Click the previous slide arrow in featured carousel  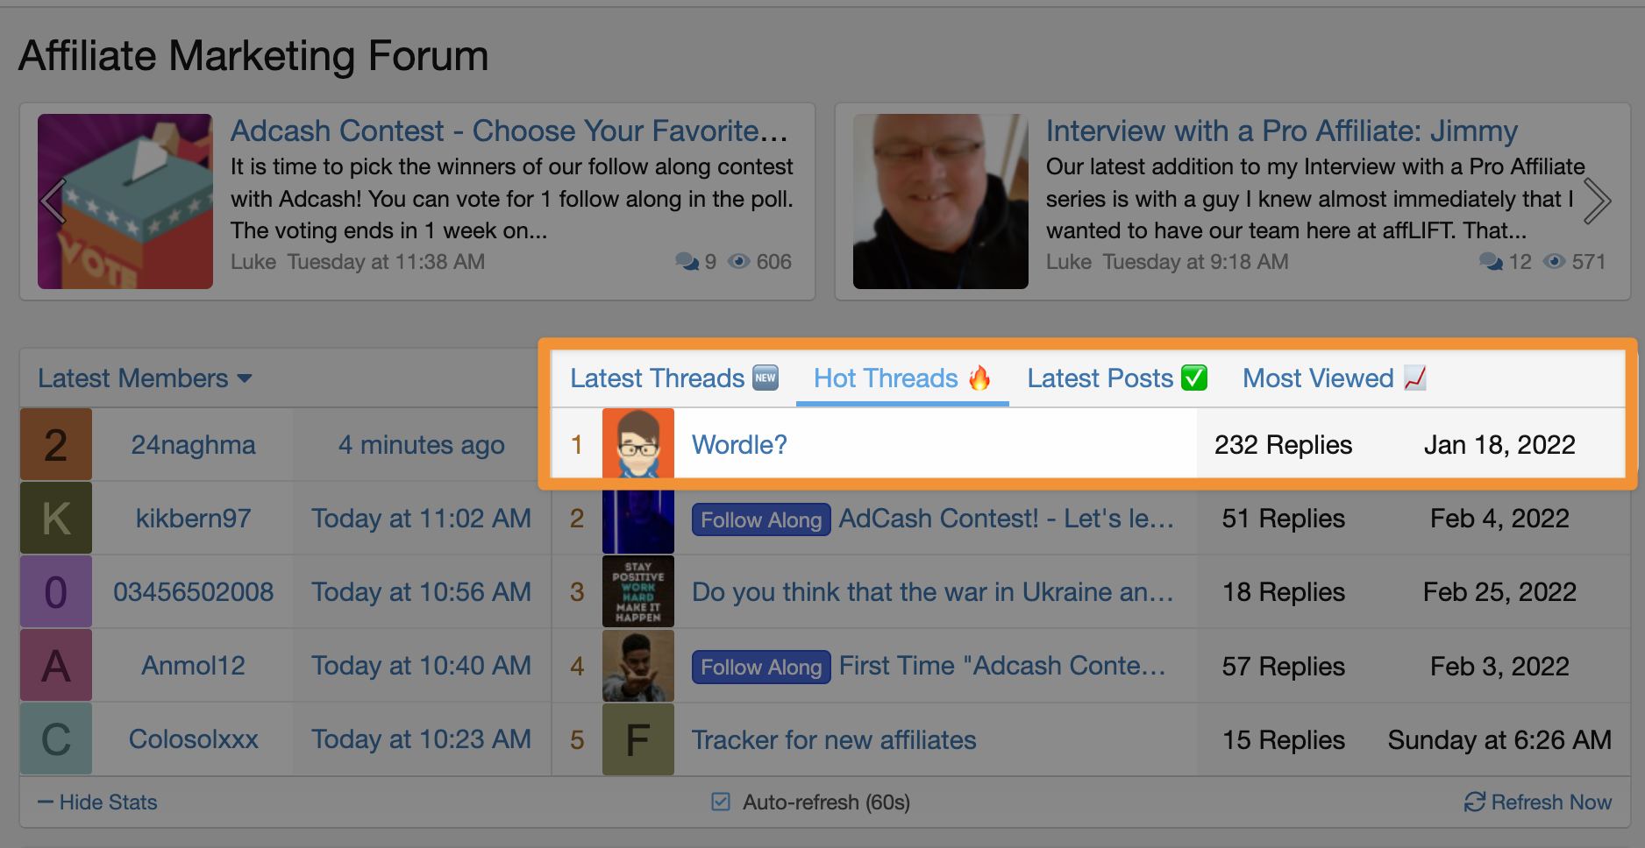coord(53,201)
